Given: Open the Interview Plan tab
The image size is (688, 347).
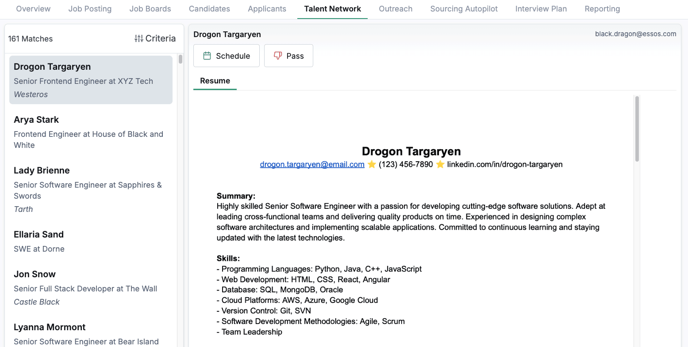Looking at the screenshot, I should tap(541, 9).
